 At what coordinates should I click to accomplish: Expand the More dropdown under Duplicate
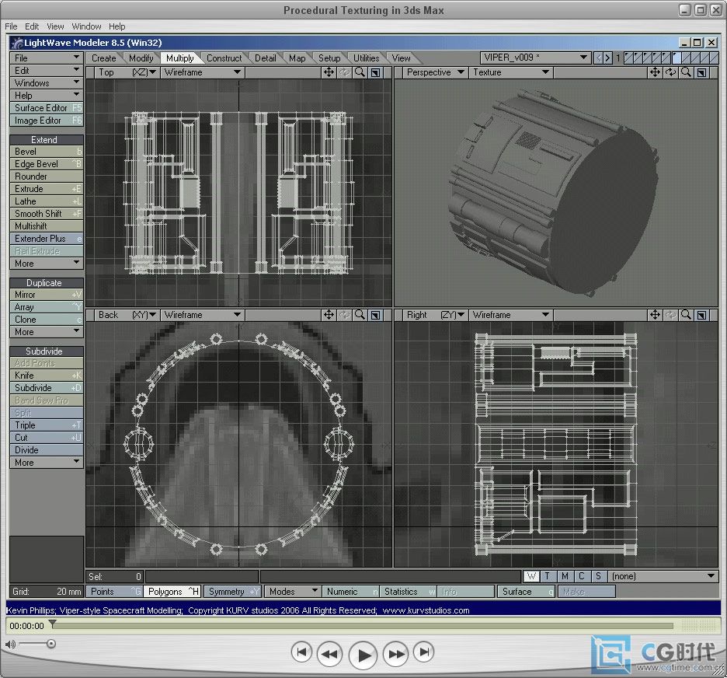click(x=47, y=332)
